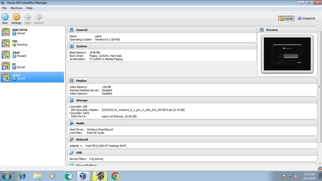Viewport: 322px width, 181px height.
Task: Click the System section chip icon
Action: 71,46
